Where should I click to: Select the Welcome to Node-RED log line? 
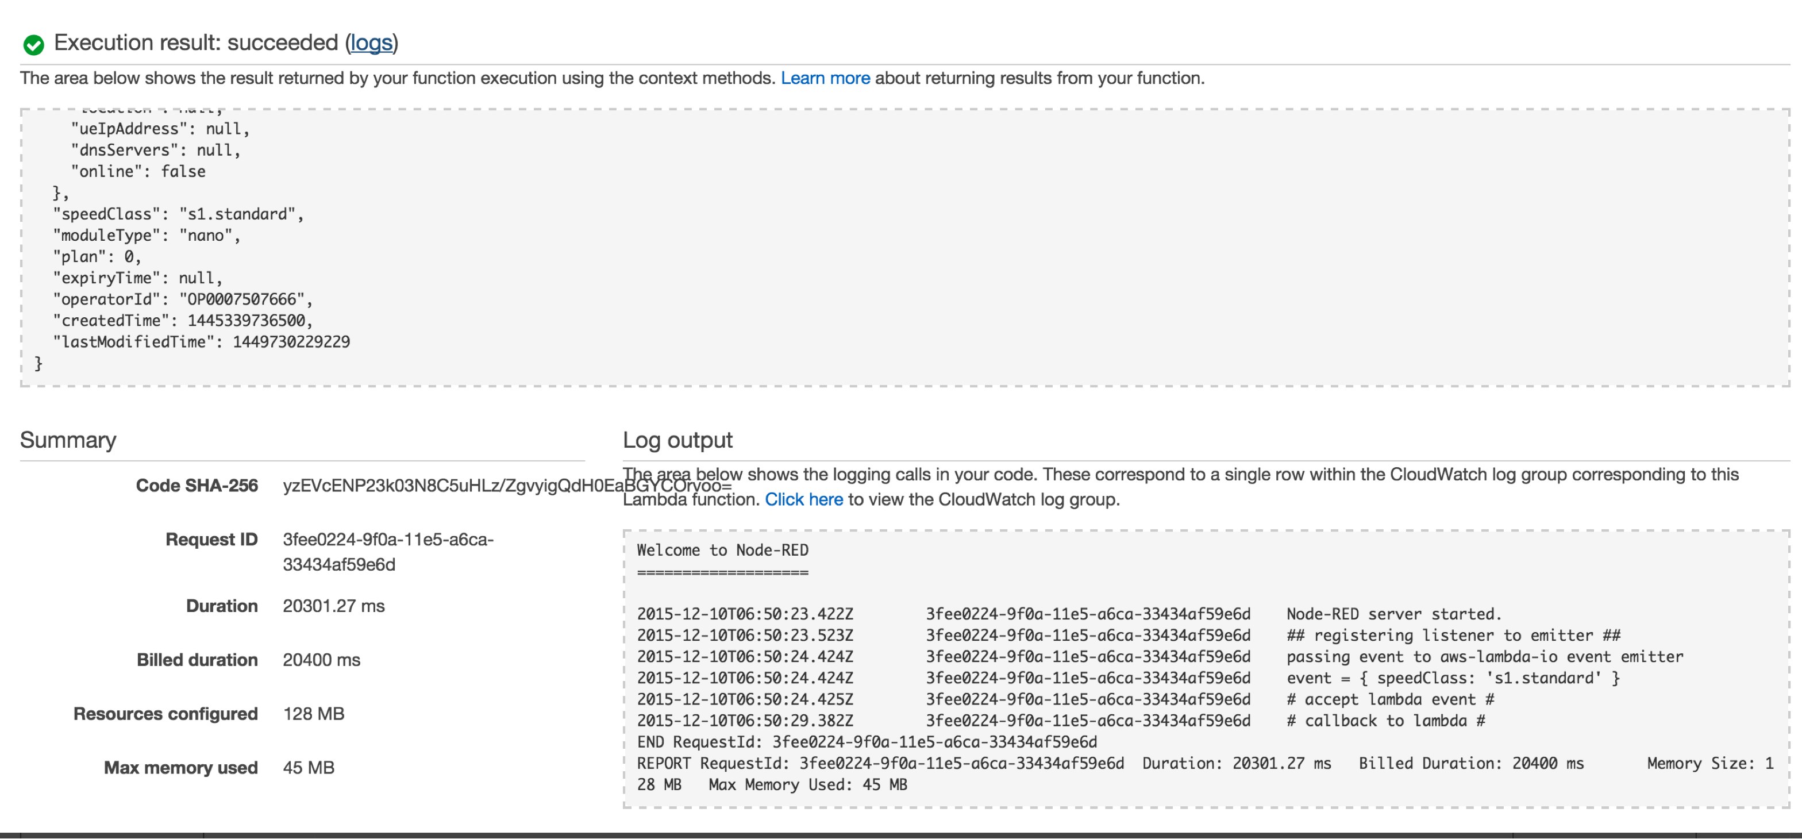point(722,550)
